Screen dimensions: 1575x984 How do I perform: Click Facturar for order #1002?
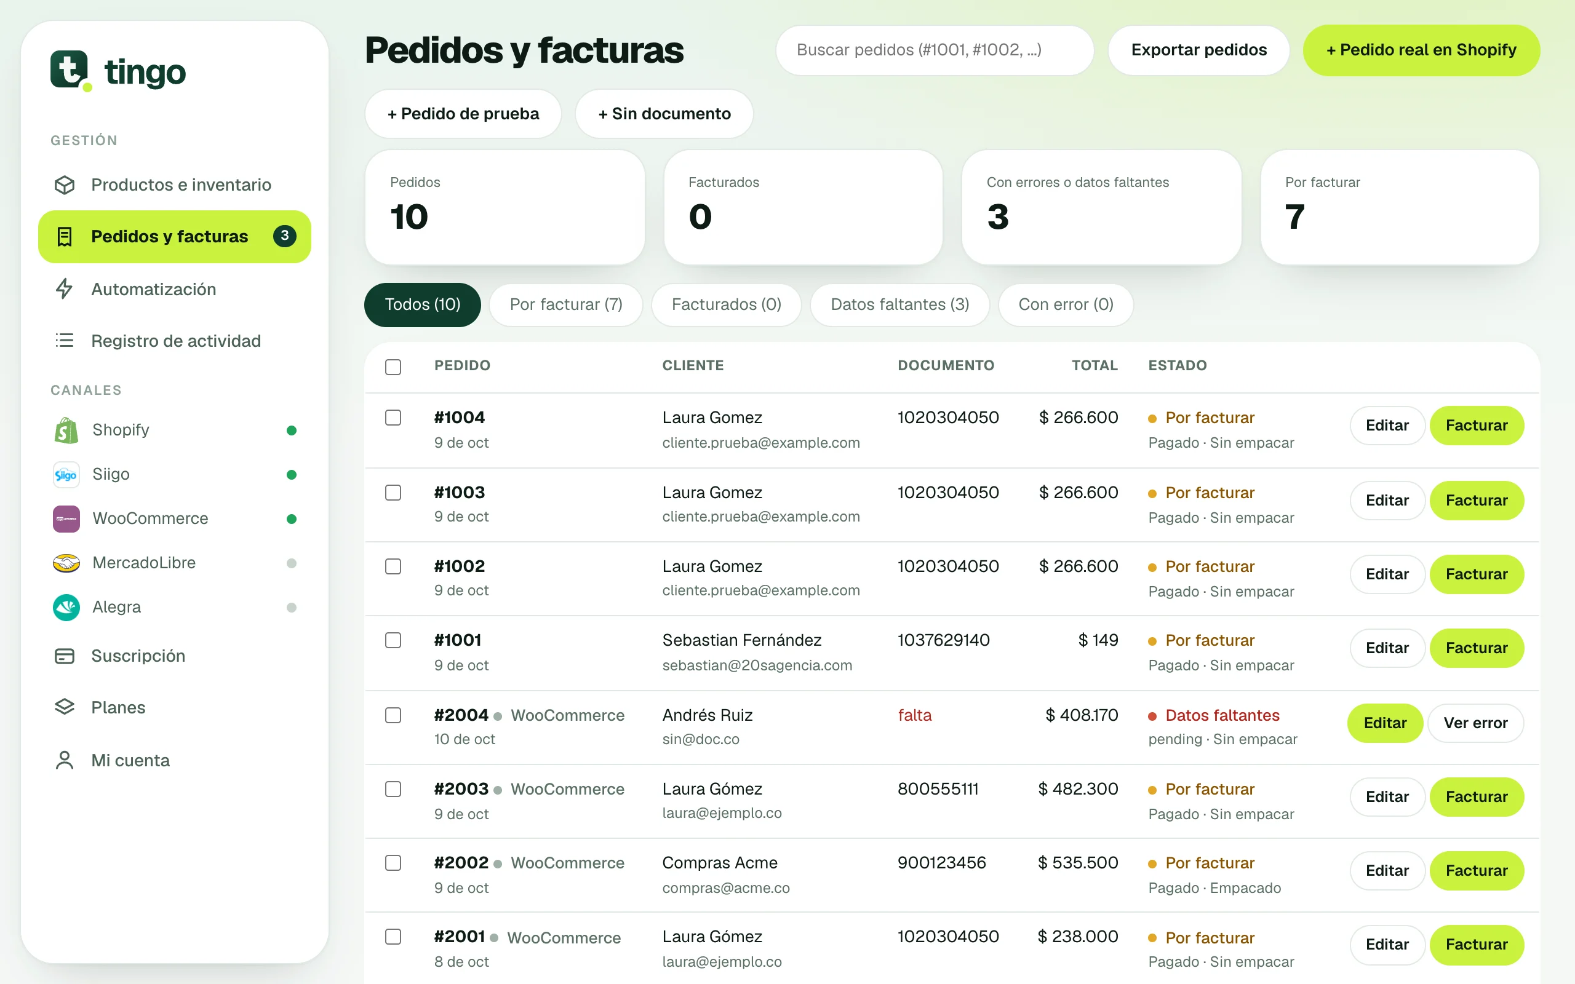tap(1477, 574)
